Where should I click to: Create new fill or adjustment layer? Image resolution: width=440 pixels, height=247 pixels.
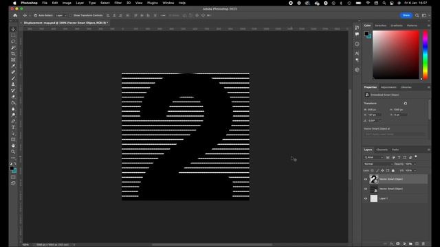(404, 244)
